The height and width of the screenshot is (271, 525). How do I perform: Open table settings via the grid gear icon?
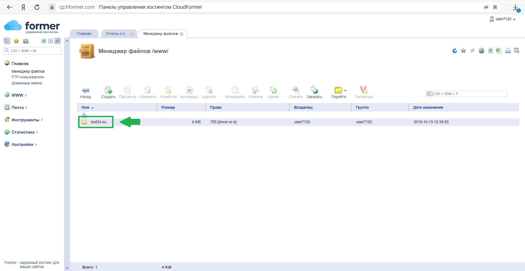coord(517,51)
